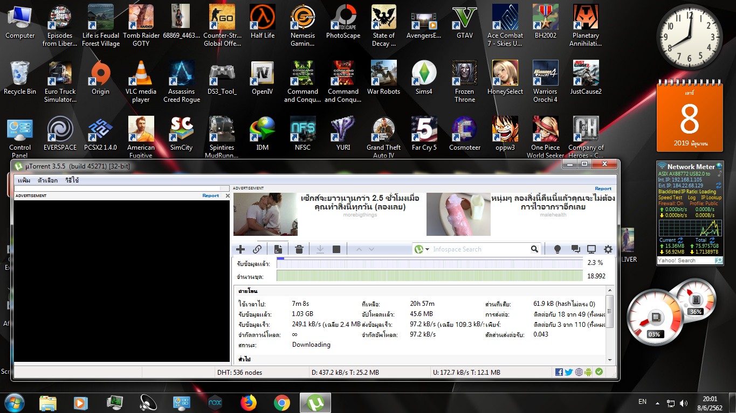
Task: Click the info panel scrollbar thumb
Action: [x=610, y=312]
